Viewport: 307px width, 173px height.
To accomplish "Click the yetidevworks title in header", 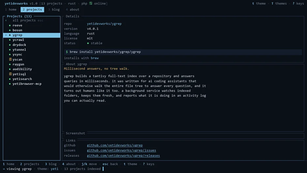I will coord(16,4).
